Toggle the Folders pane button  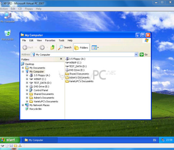pyautogui.click(x=81, y=47)
